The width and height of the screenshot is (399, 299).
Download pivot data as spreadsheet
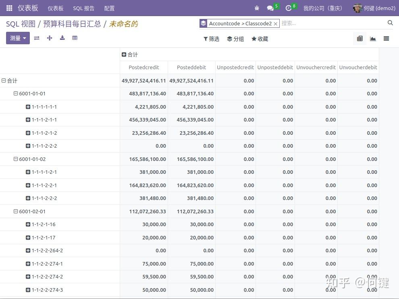62,38
